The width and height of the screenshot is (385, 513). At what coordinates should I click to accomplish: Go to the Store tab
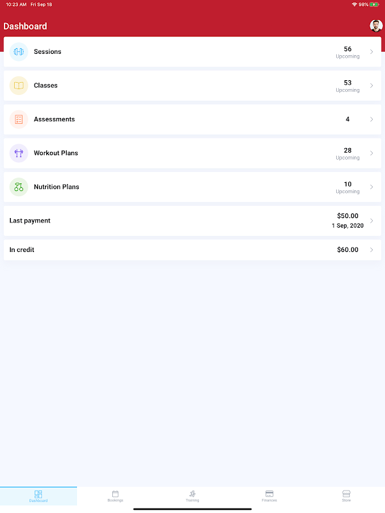(346, 496)
